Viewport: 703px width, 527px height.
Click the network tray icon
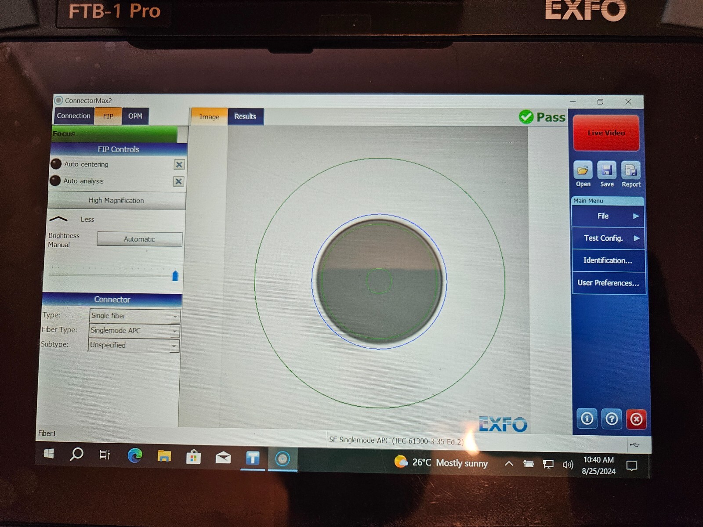pyautogui.click(x=548, y=464)
